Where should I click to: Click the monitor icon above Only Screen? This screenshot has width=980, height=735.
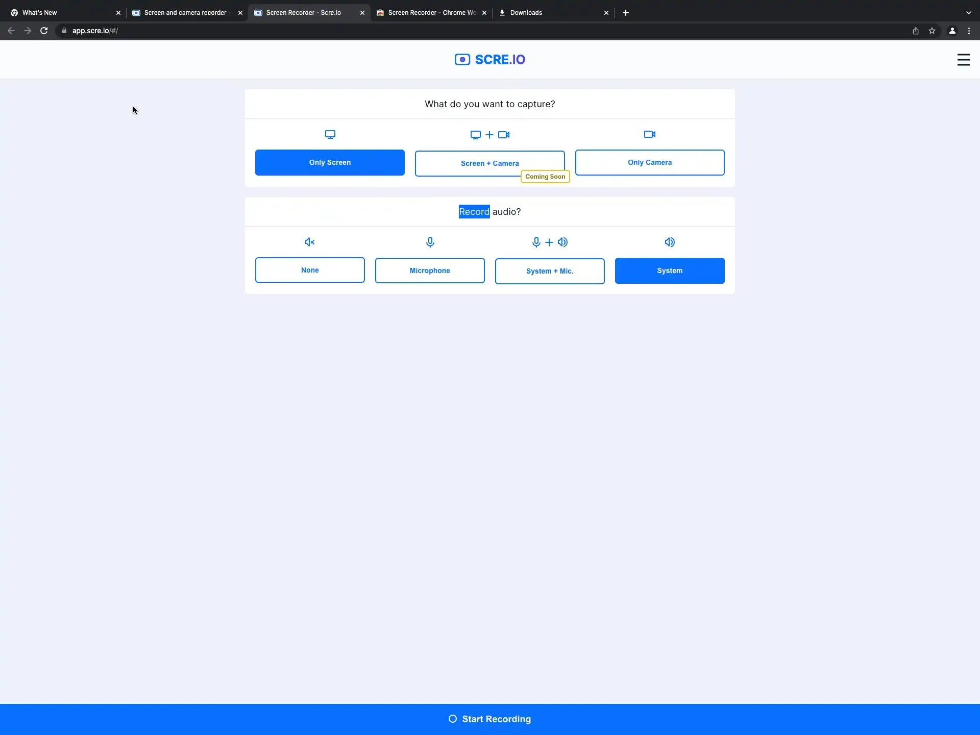coord(330,135)
